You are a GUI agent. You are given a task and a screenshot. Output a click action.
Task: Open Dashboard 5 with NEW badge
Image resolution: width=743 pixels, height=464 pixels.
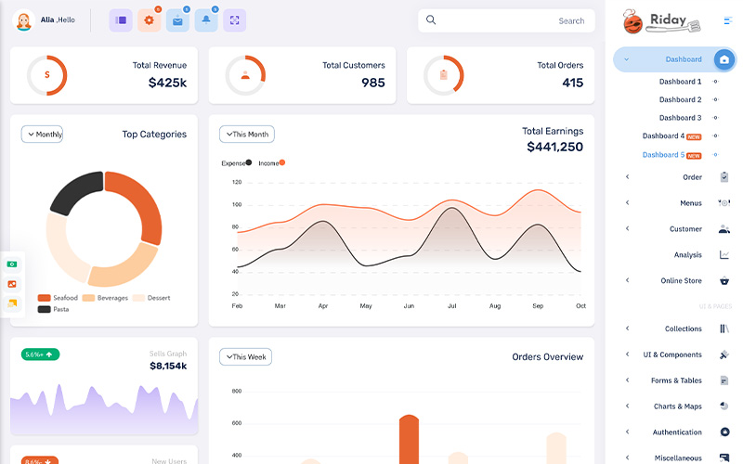(x=671, y=155)
